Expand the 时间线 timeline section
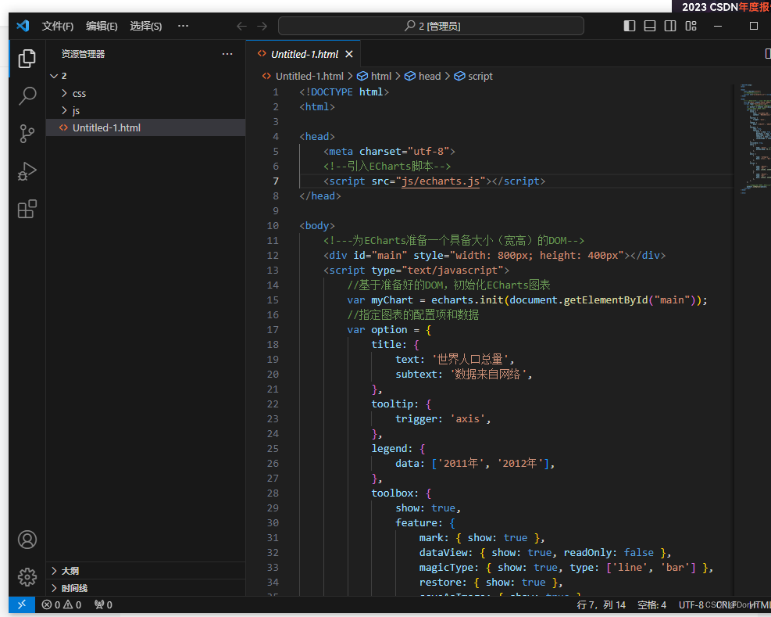The width and height of the screenshot is (771, 617). point(145,588)
